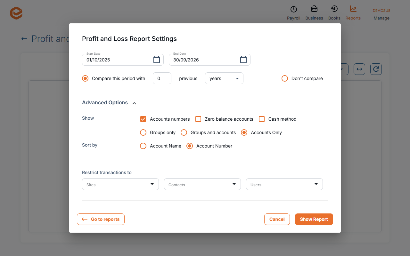Screen dimensions: 410x256
Task: Open the years period dropdown
Action: [224, 78]
